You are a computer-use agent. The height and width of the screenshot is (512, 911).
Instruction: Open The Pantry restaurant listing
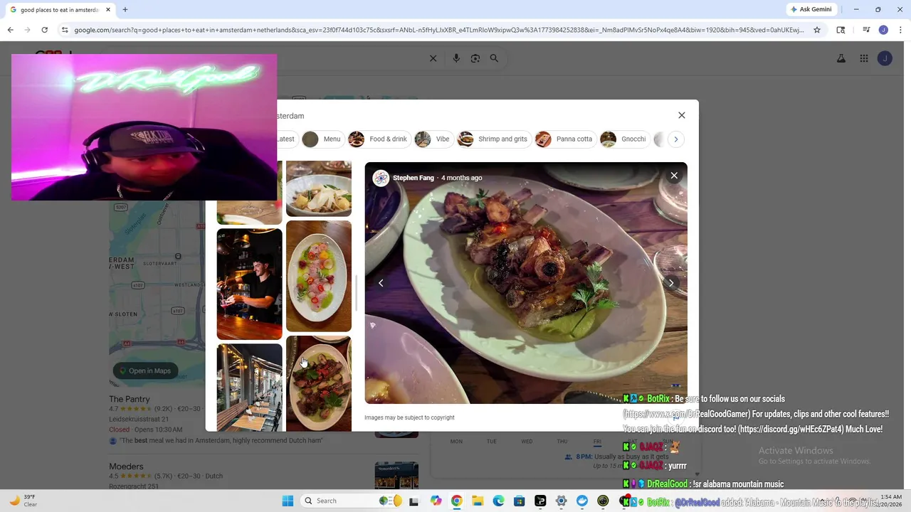click(130, 399)
